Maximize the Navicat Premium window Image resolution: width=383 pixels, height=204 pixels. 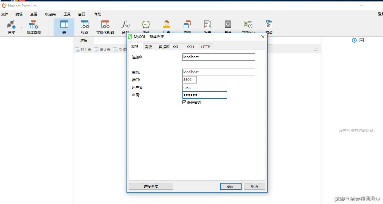pos(375,6)
